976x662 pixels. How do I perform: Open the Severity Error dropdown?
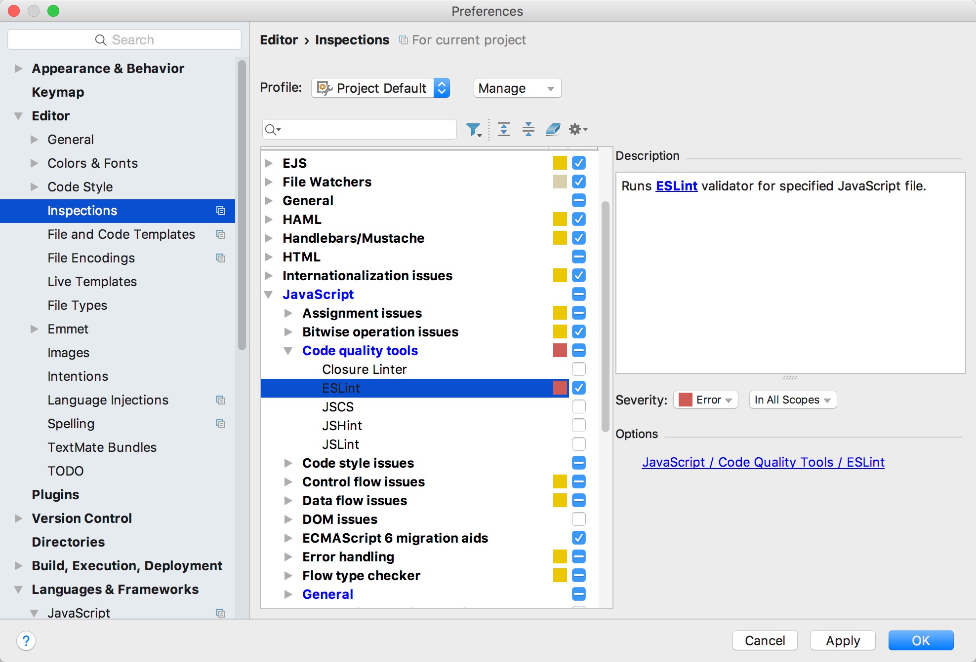tap(705, 400)
